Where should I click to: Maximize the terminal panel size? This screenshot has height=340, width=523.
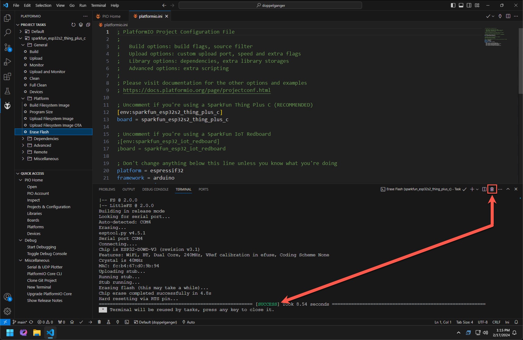pos(508,189)
